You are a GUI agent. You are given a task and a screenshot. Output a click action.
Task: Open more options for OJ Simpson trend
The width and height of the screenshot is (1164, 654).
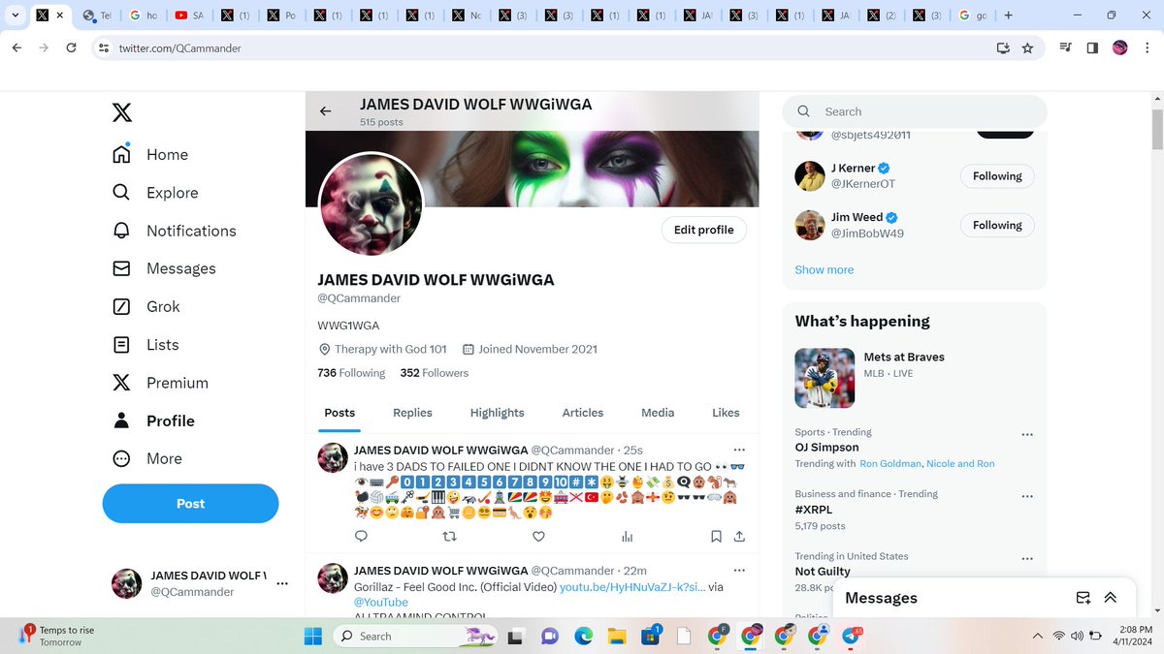click(x=1027, y=434)
